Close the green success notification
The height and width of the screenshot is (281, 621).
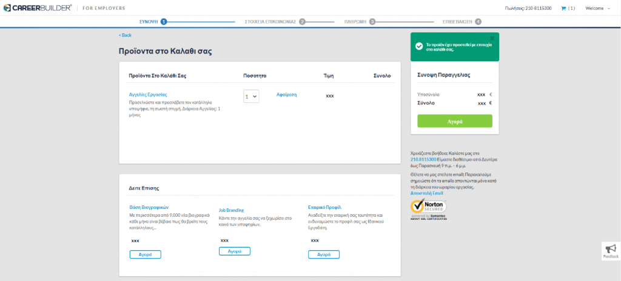[492, 38]
